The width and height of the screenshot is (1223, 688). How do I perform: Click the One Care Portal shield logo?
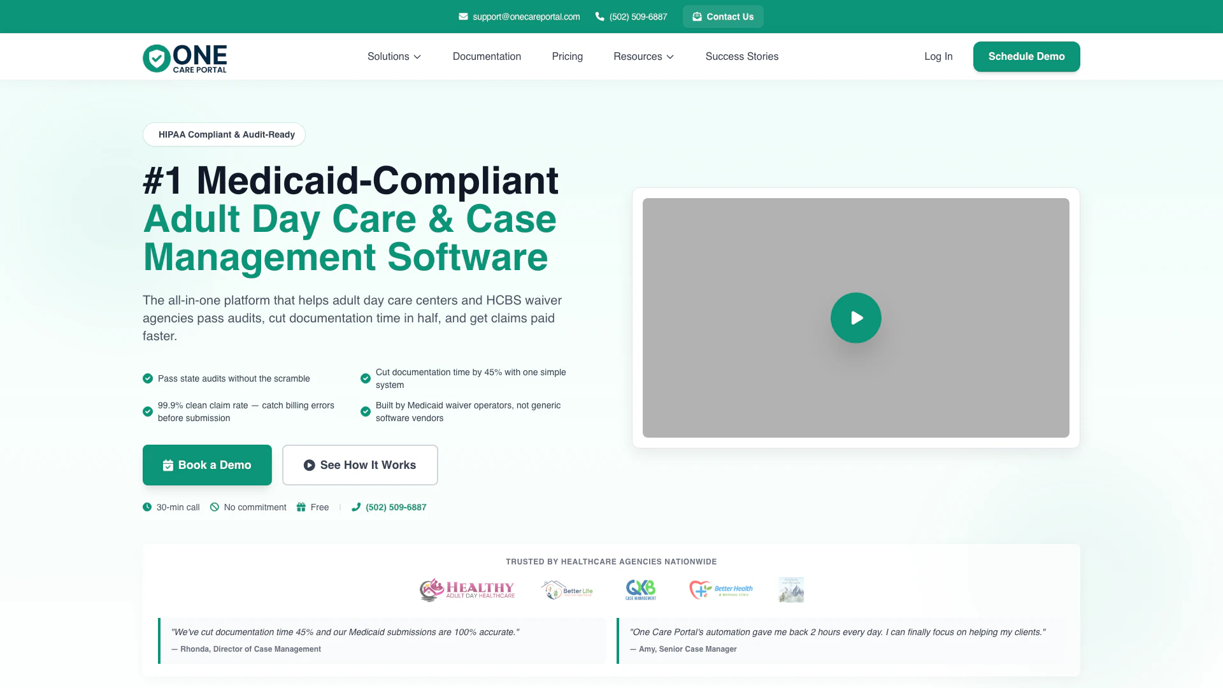pos(156,58)
